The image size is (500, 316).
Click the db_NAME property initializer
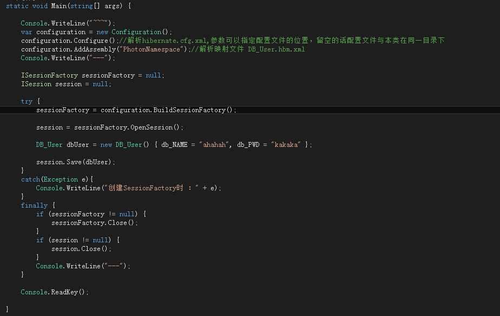[174, 145]
